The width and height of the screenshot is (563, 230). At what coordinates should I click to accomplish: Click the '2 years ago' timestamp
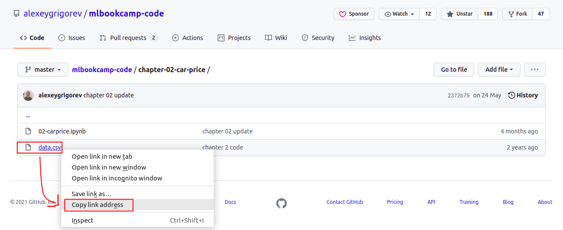click(x=522, y=147)
